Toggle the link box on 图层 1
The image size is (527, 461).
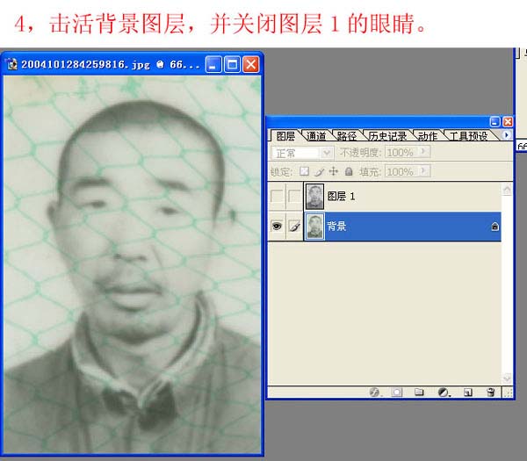(x=294, y=197)
